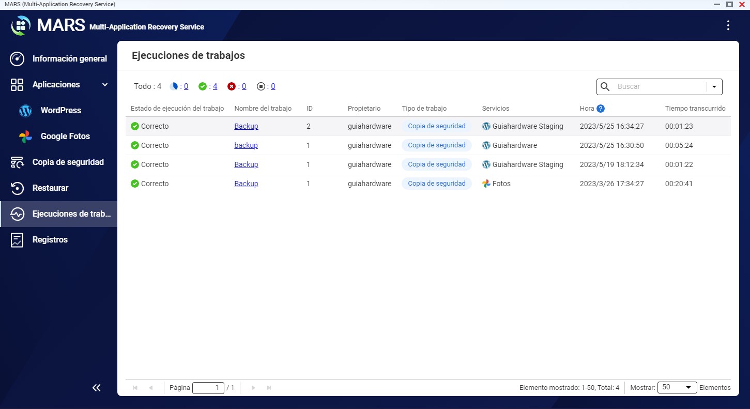Screen dimensions: 750x409
Task: Collapse the Aplicaciones section chevron
Action: tap(105, 85)
